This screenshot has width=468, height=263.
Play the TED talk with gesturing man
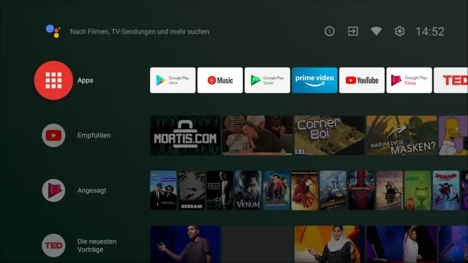pyautogui.click(x=185, y=244)
